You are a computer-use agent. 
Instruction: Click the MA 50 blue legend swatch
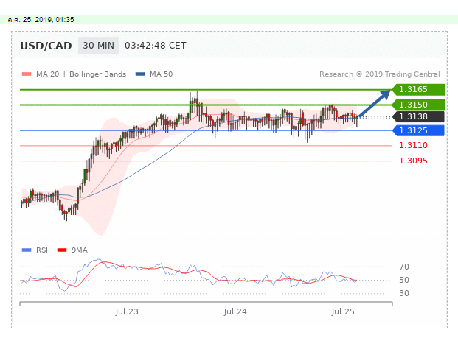pyautogui.click(x=140, y=74)
